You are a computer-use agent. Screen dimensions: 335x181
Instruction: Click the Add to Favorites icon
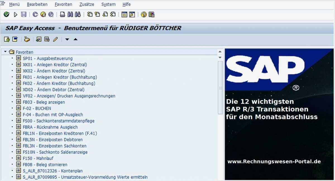click(x=39, y=39)
